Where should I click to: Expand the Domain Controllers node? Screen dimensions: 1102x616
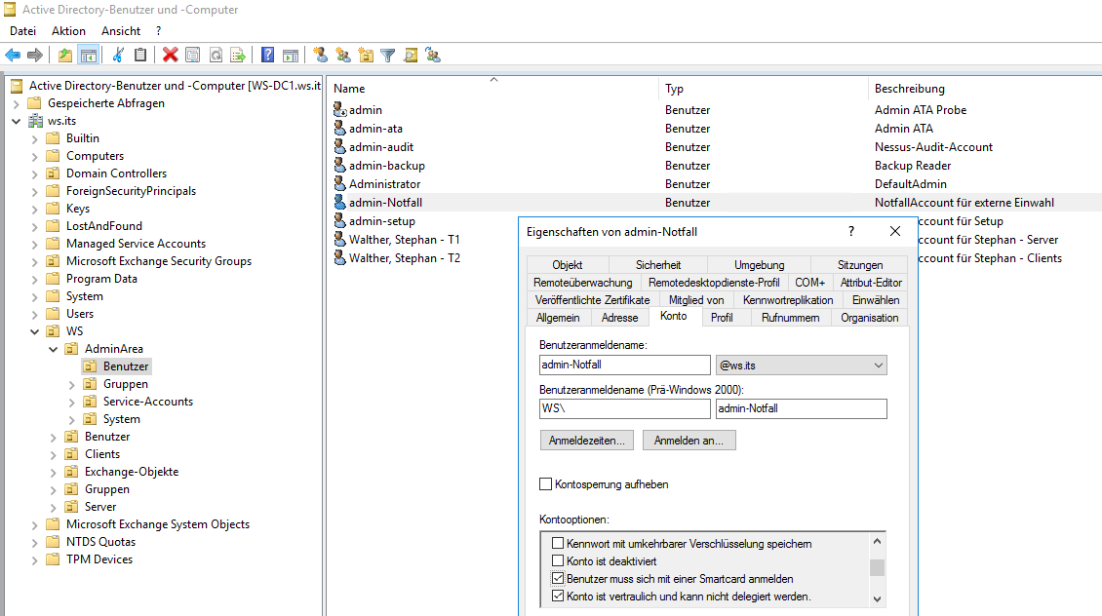[34, 173]
